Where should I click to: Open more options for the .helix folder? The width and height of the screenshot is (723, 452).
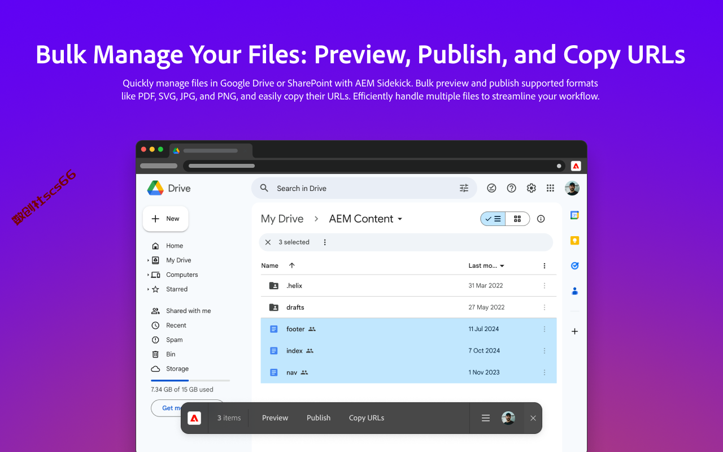545,286
